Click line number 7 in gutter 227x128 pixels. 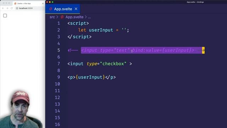tap(59, 64)
